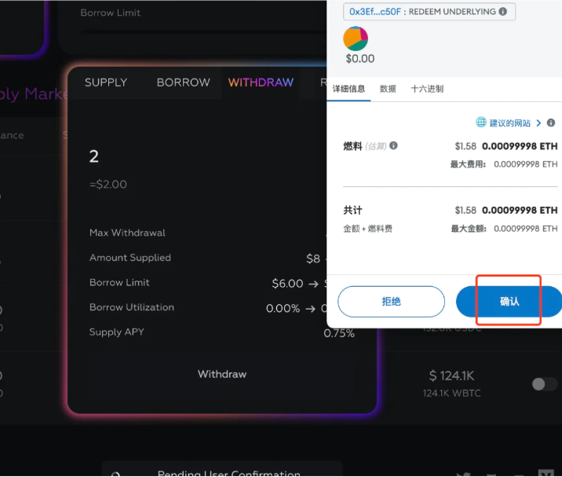Switch to the SUPPLY tab
This screenshot has height=477, width=562.
tap(106, 83)
